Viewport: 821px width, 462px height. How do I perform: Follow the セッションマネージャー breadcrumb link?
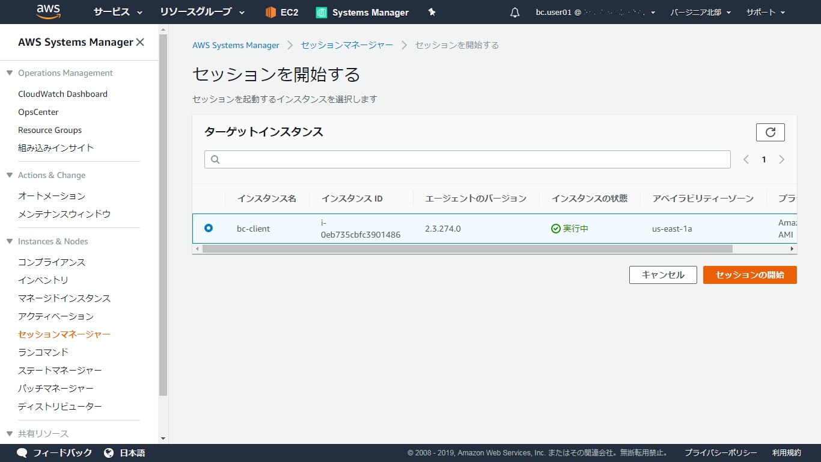click(x=347, y=45)
